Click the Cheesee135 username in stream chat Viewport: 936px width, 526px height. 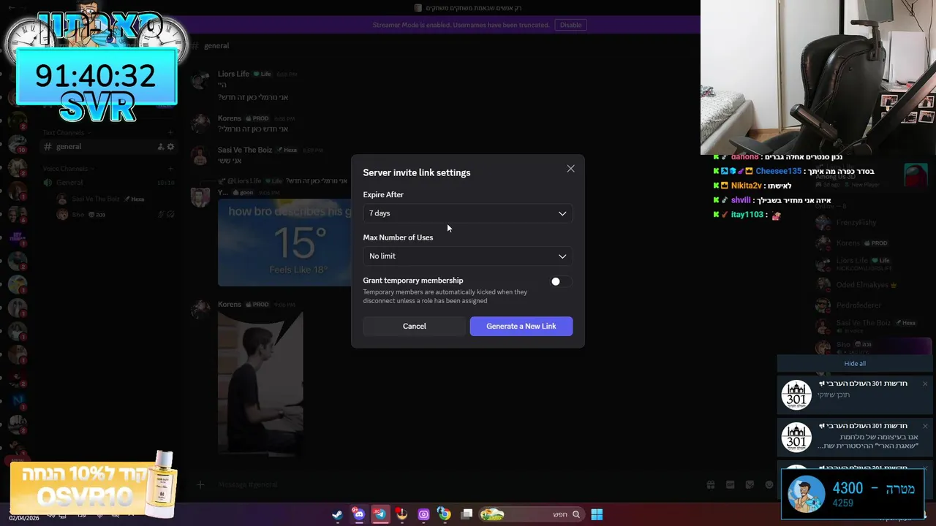pos(778,171)
